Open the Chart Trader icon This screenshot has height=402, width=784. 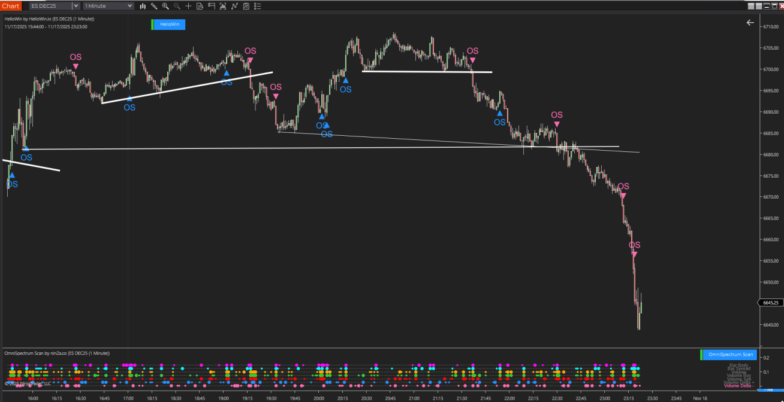[212, 6]
